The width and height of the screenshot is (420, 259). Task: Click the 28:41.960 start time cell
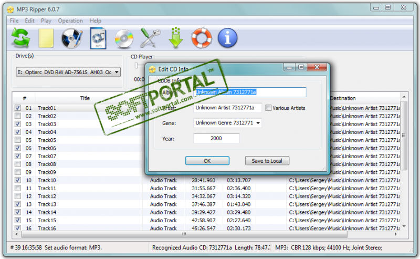[203, 180]
